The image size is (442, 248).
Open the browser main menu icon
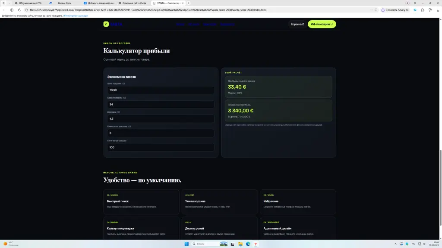pos(415,3)
